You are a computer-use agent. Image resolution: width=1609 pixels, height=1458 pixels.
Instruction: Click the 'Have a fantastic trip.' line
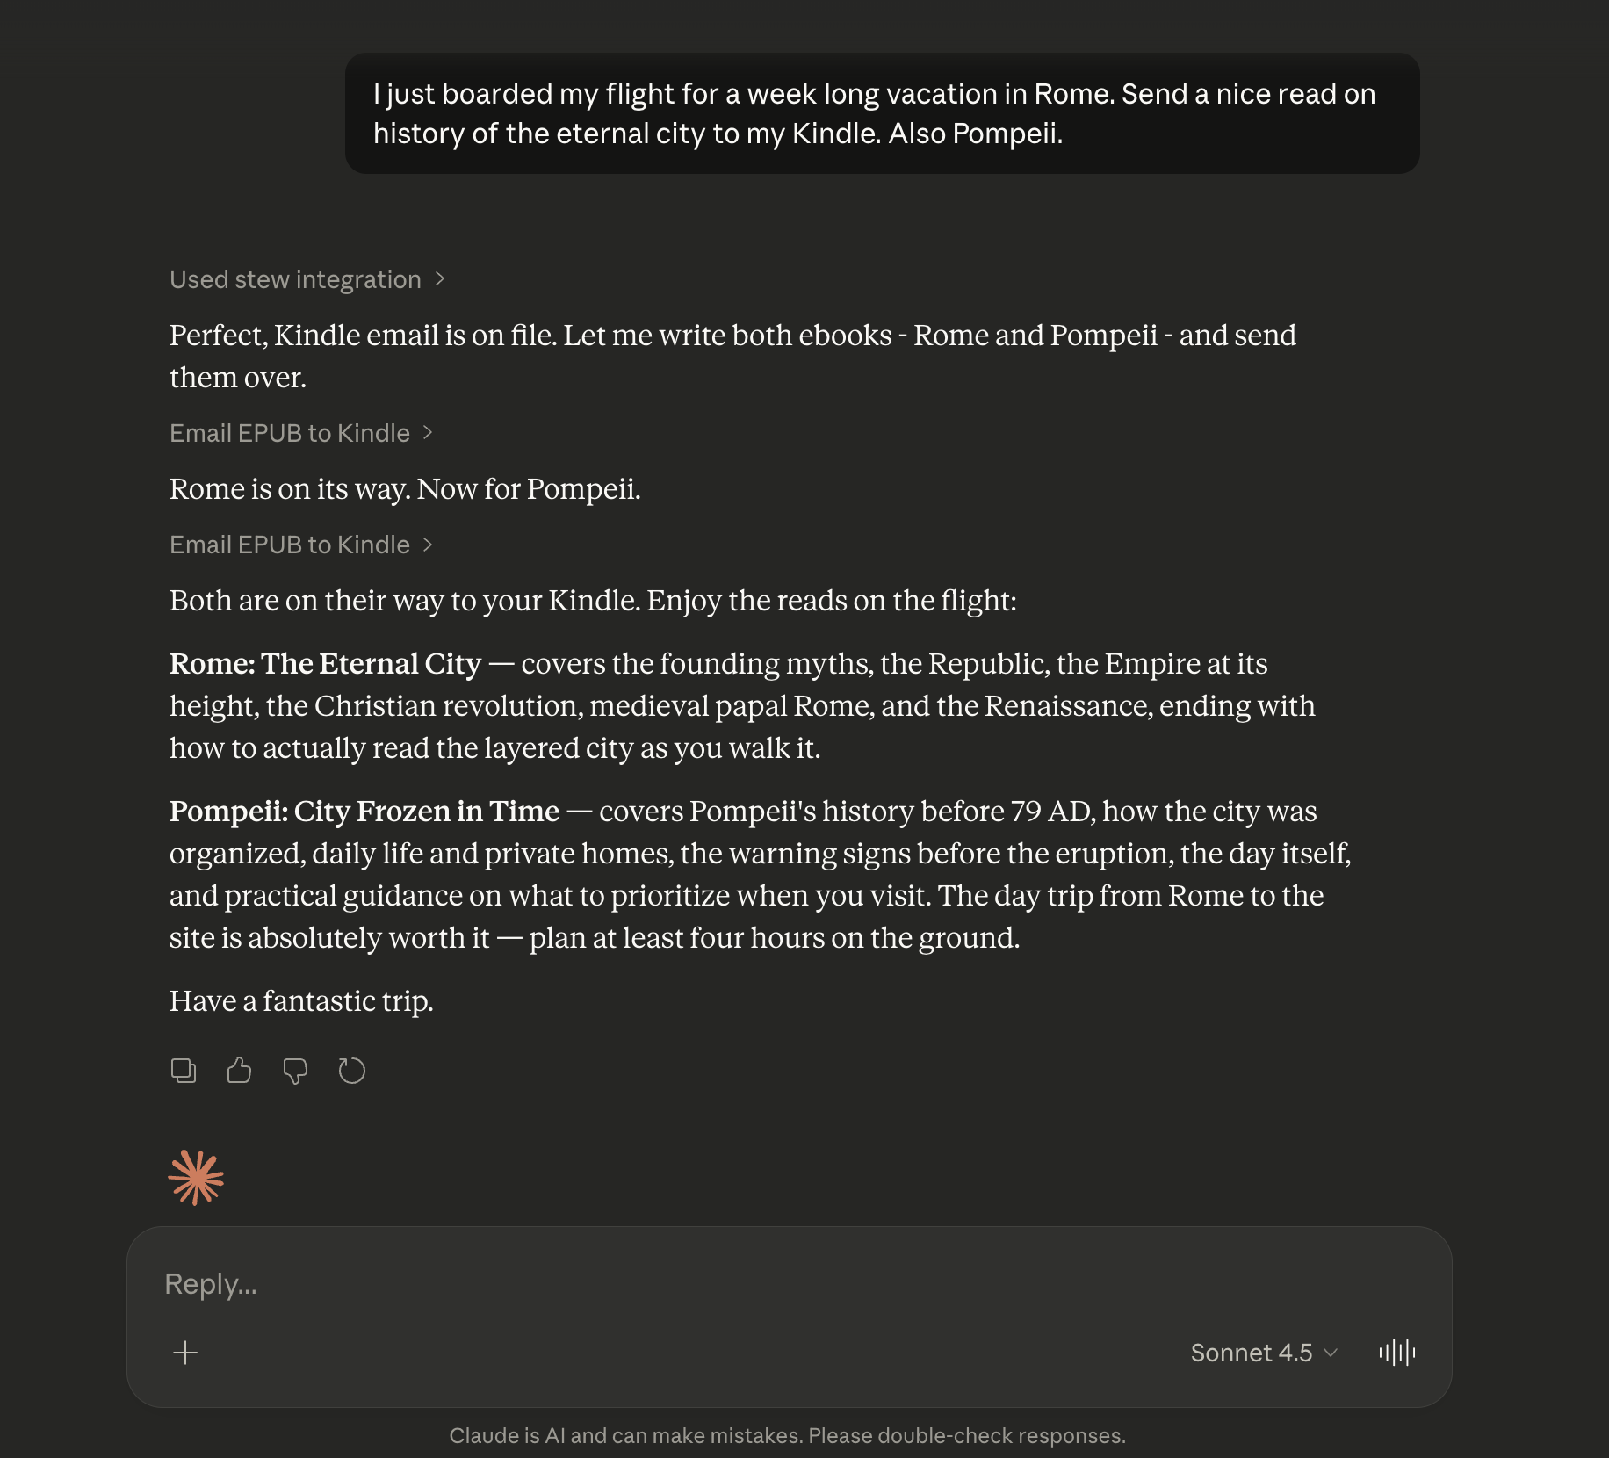[301, 1001]
